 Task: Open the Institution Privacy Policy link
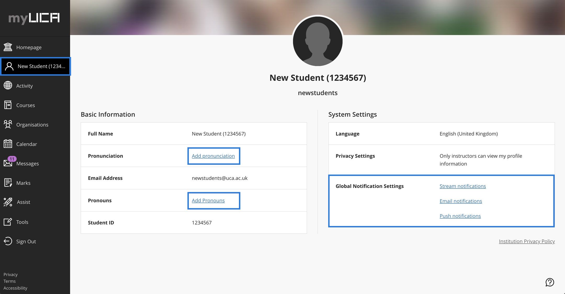(527, 241)
